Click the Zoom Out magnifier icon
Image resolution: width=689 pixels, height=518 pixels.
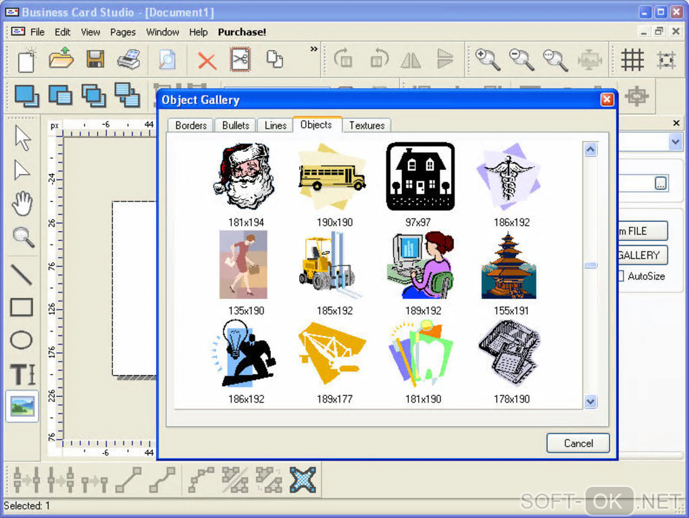tap(521, 59)
